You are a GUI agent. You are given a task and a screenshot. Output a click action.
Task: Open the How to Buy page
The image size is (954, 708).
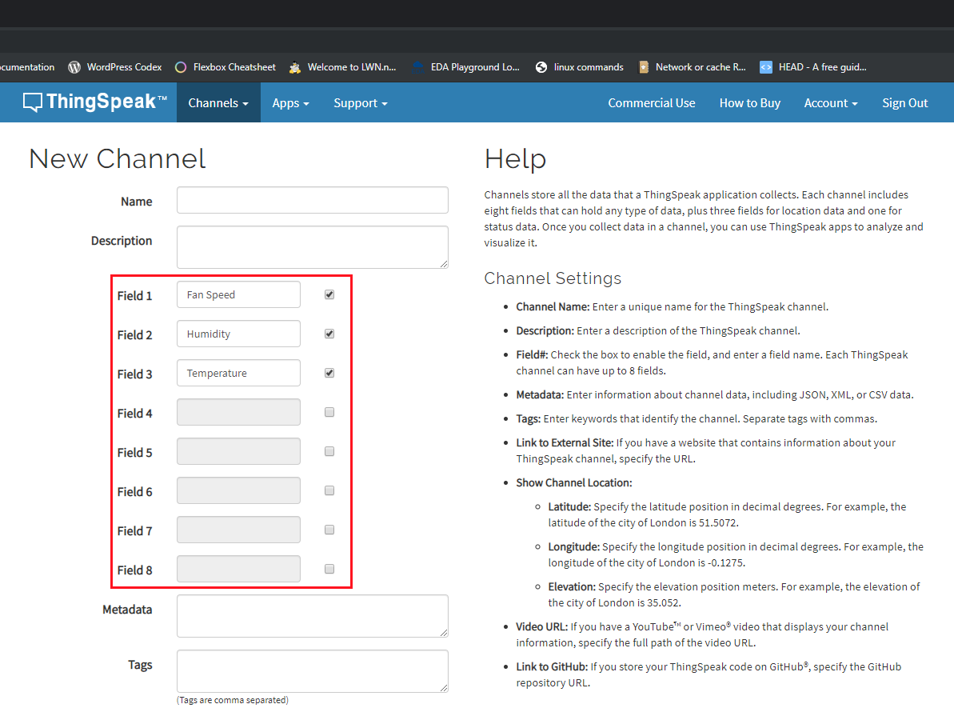point(749,103)
